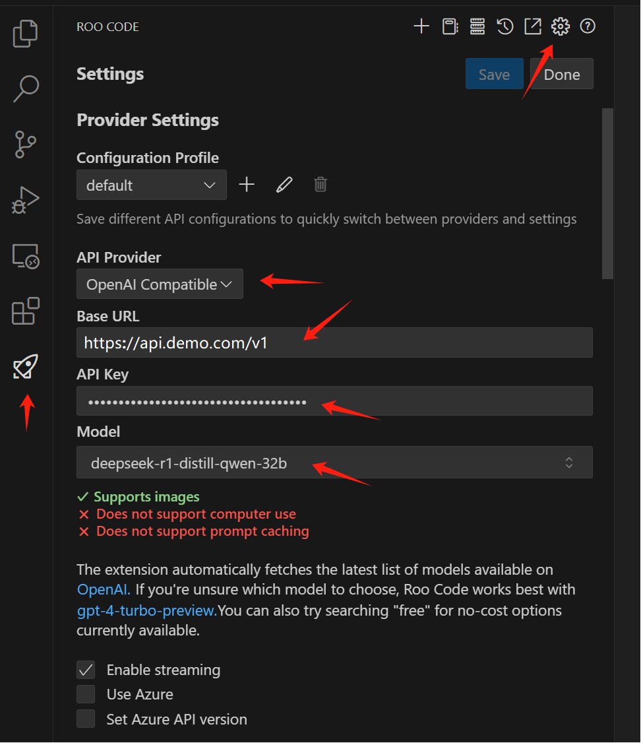Open the Search magnifier in activity bar
This screenshot has height=743, width=641.
point(26,88)
